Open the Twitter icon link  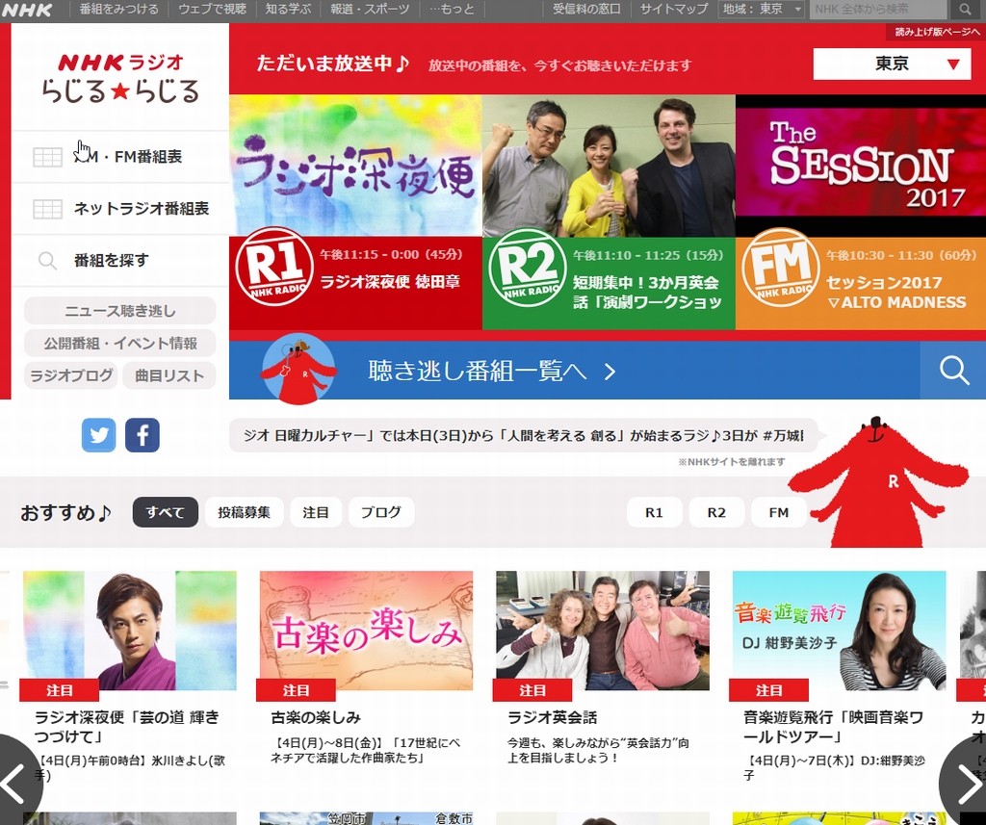[x=98, y=435]
